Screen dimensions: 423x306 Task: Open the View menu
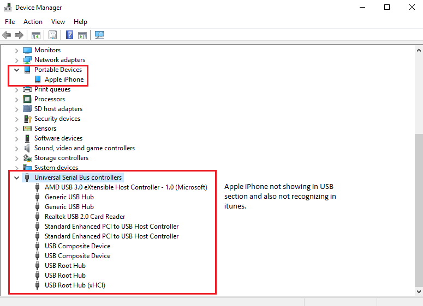(x=58, y=22)
